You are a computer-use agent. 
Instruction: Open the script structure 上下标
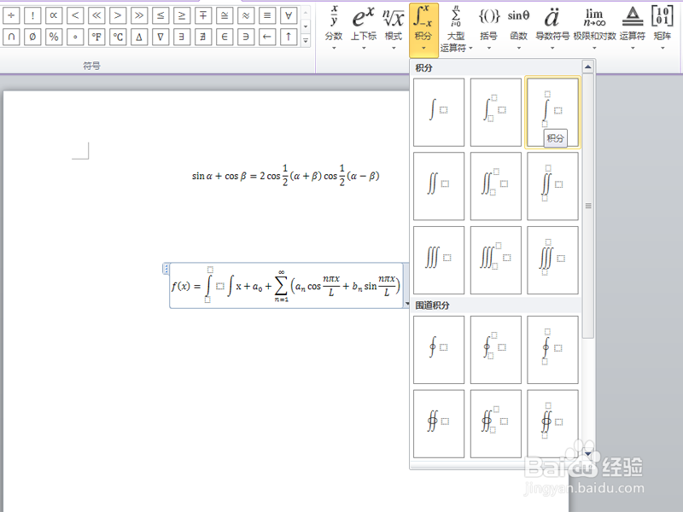click(x=362, y=17)
